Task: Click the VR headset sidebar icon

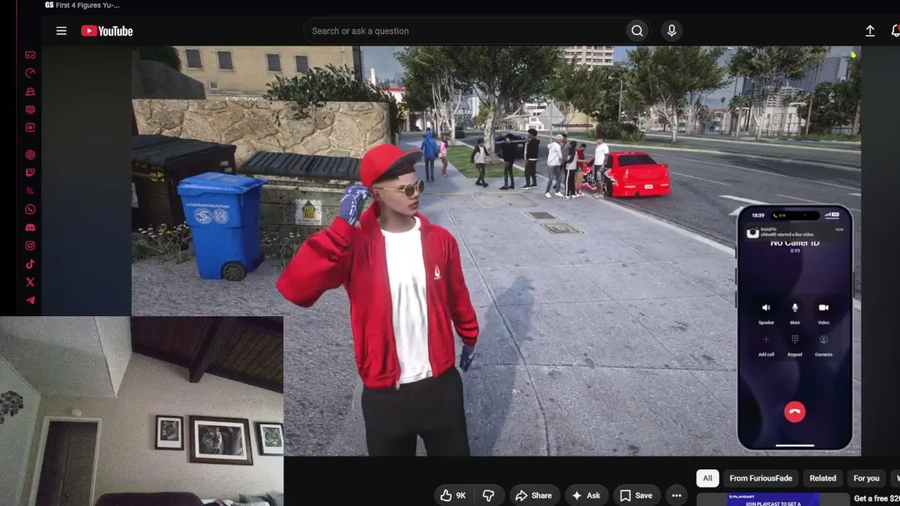Action: coord(30,55)
